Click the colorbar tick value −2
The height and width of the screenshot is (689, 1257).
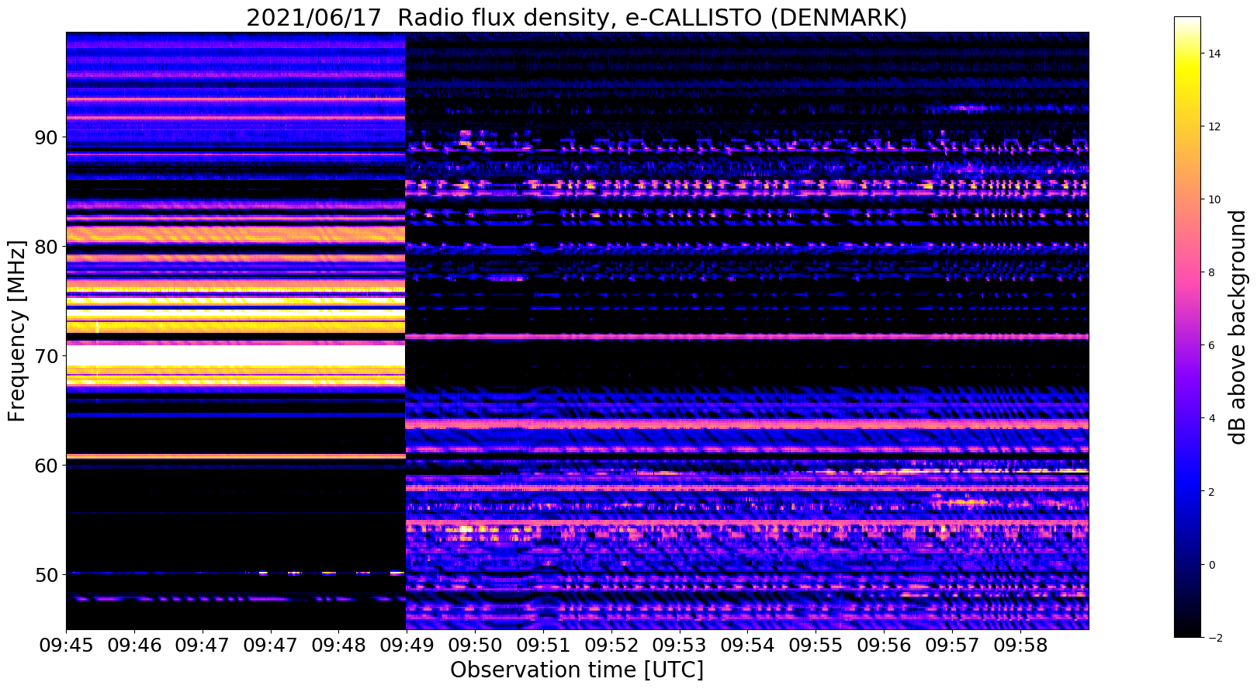pyautogui.click(x=1214, y=638)
